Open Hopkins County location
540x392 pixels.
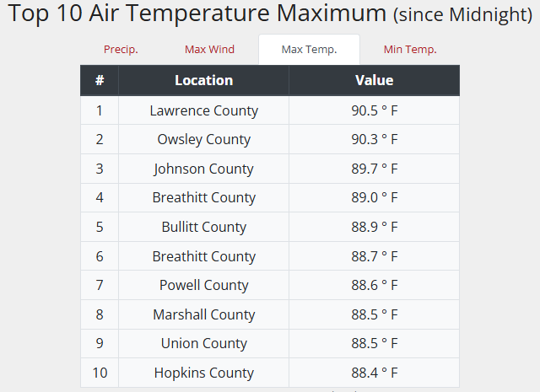click(203, 373)
